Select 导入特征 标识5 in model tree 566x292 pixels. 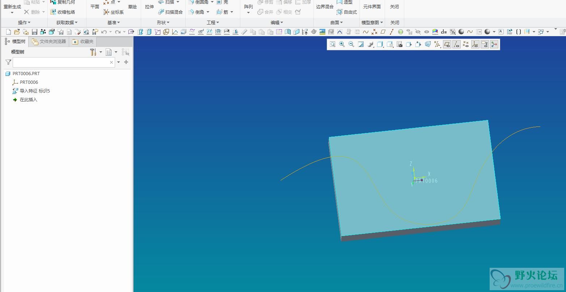31,91
